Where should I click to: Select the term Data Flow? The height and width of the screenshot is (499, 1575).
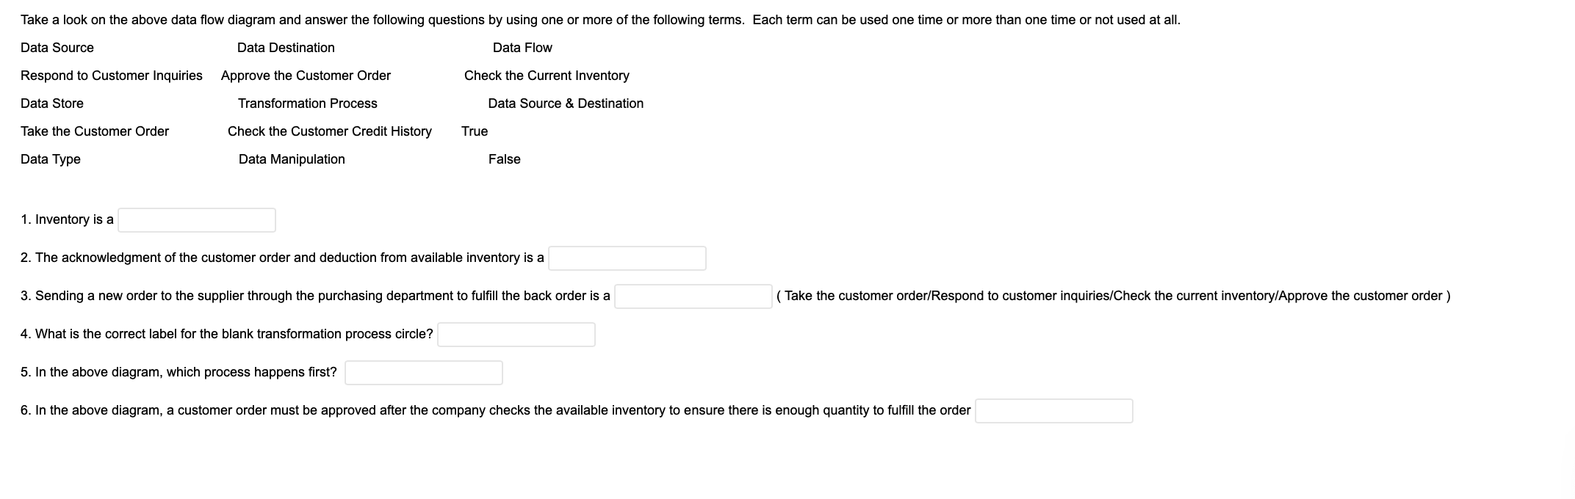coord(521,47)
